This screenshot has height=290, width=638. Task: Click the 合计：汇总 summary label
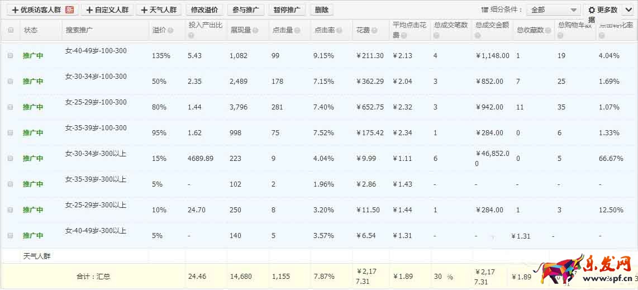[93, 277]
